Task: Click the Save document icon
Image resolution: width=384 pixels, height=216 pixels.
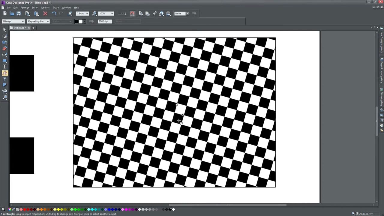Action: 19,13
